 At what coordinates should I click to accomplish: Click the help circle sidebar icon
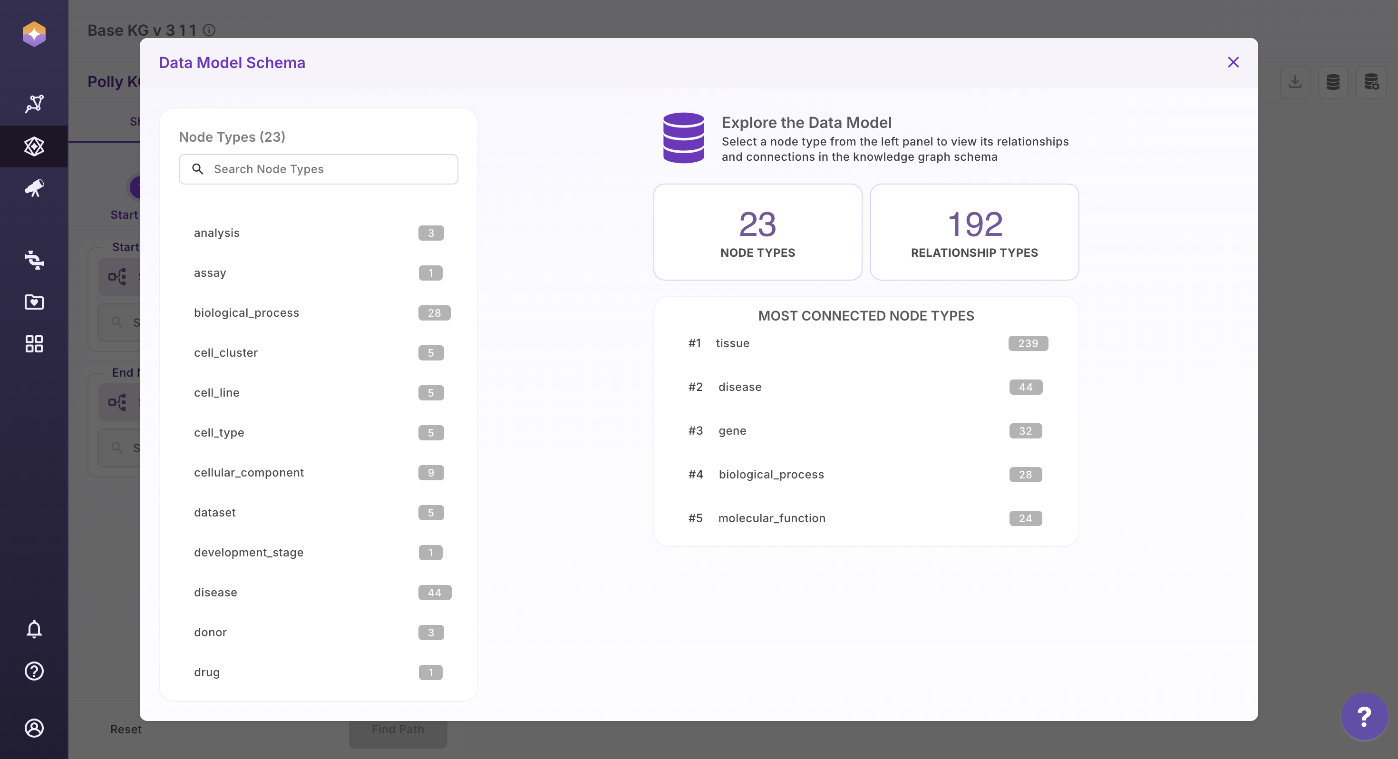pyautogui.click(x=34, y=671)
